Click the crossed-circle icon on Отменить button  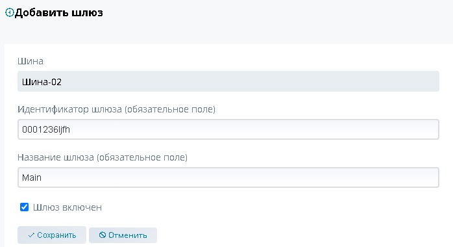point(103,235)
